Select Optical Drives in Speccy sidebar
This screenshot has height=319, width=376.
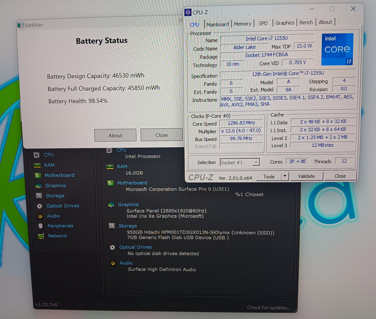click(x=62, y=206)
